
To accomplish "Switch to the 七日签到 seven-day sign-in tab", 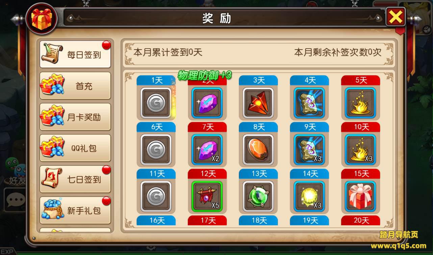I will click(75, 179).
